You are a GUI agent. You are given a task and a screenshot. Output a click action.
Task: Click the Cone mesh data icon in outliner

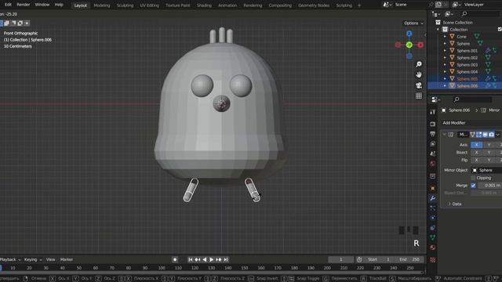coord(477,37)
